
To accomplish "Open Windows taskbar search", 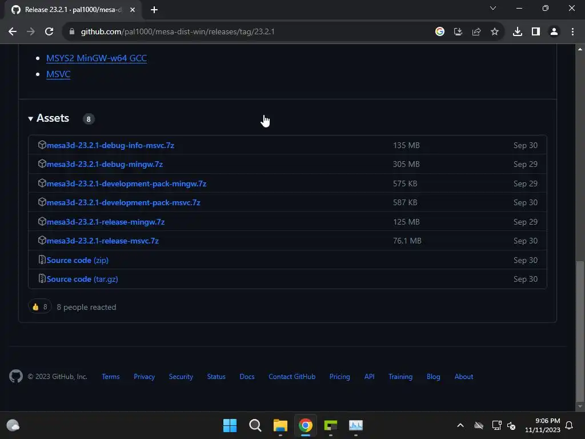I will point(255,425).
